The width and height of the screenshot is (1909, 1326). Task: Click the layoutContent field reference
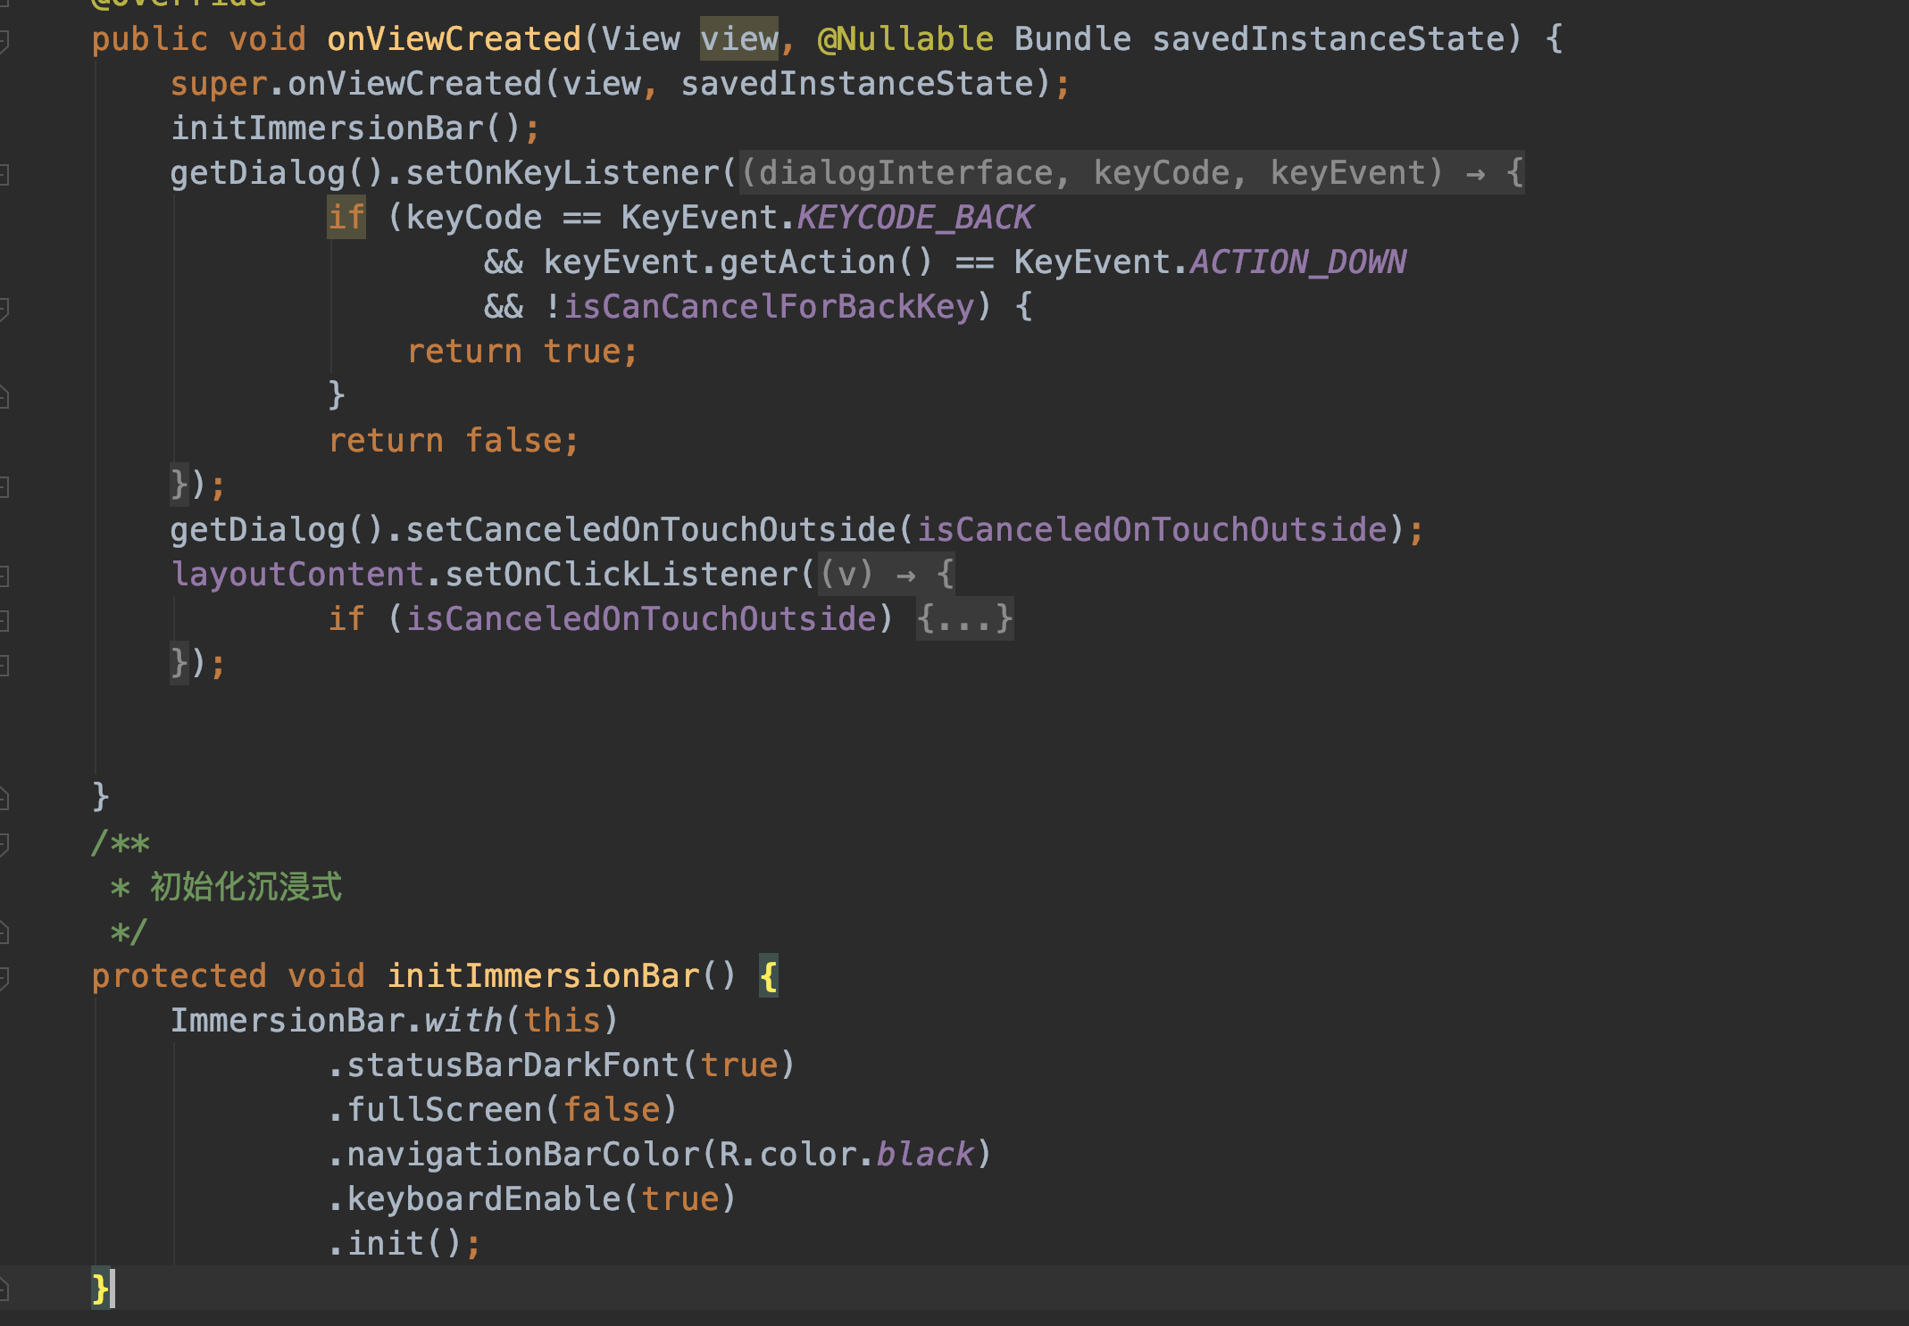[x=296, y=575]
